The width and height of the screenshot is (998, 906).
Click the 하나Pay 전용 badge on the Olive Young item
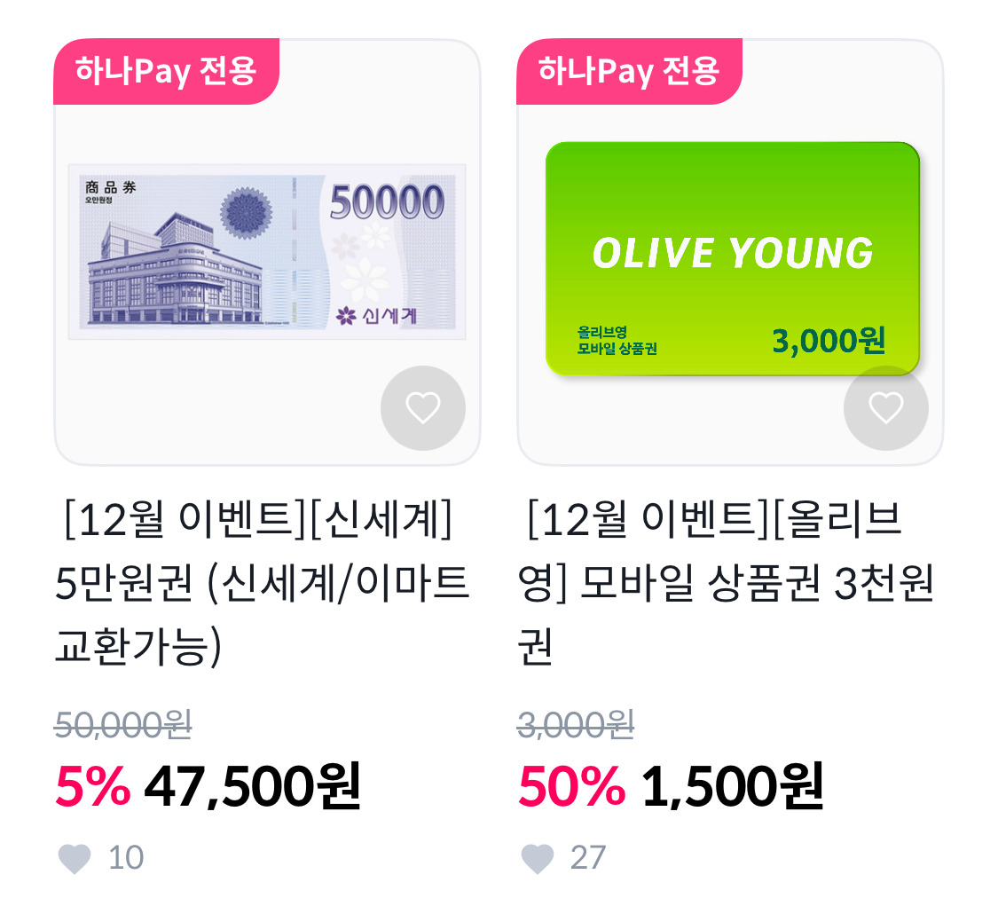(629, 71)
